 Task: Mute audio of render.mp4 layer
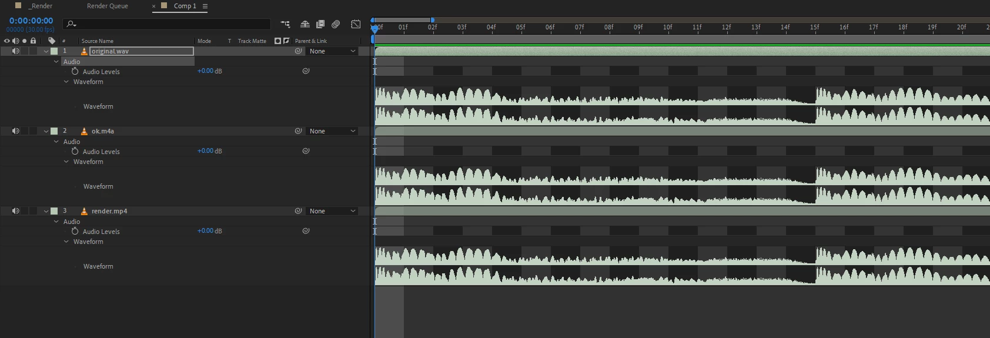pyautogui.click(x=16, y=211)
